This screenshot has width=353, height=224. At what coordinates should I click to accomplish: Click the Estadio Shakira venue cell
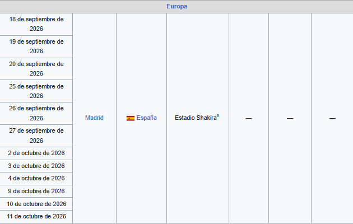point(198,118)
